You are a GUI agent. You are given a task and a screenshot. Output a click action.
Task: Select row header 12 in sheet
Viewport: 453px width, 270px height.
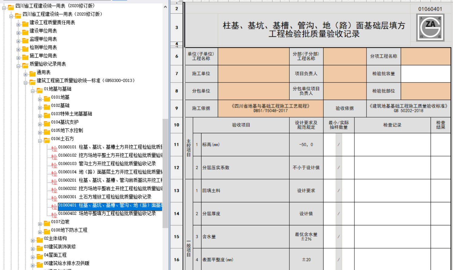point(177,168)
